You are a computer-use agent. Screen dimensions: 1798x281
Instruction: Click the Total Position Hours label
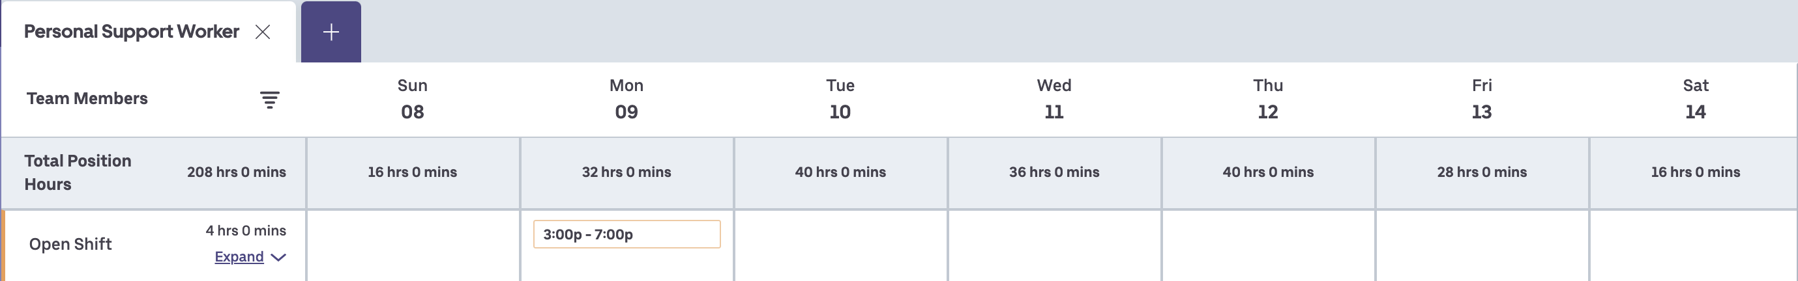(x=78, y=172)
